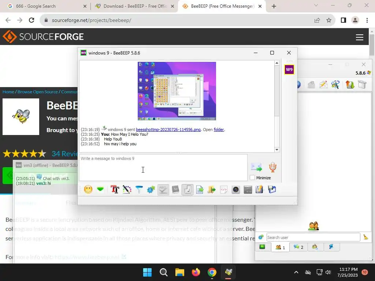375x281 pixels.
Task: Check the Minimize checkbox
Action: pos(252,177)
